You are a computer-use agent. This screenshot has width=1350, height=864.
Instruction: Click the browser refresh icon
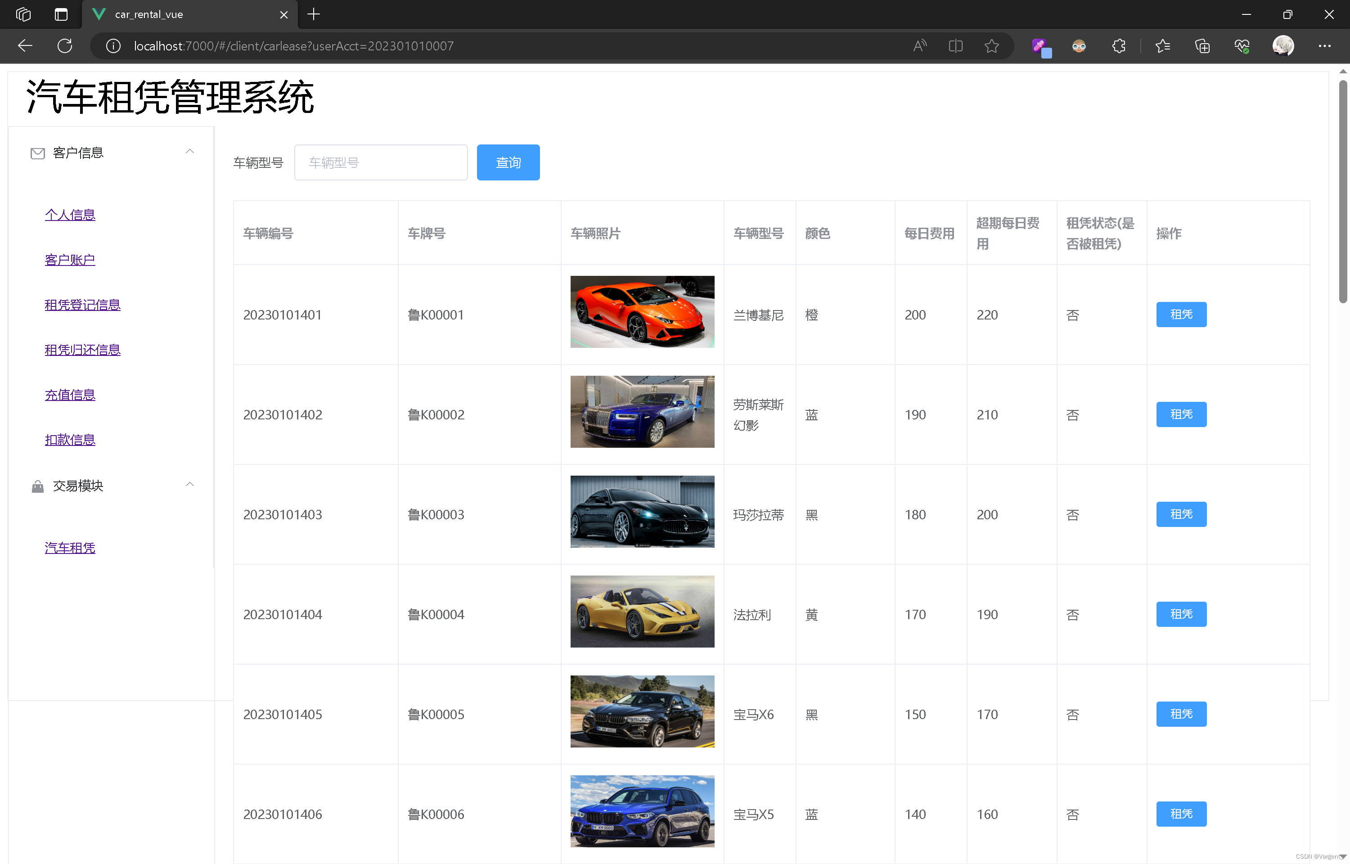64,46
